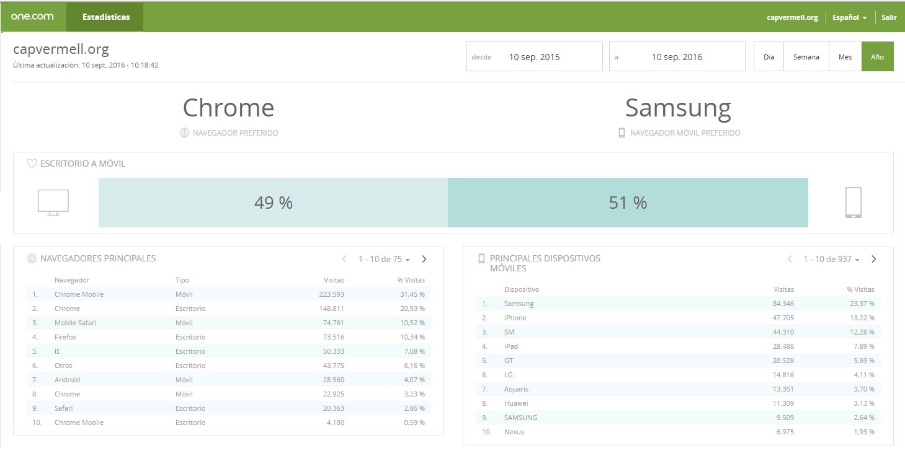Click the '84.346' visits value
The image size is (905, 451).
coord(783,304)
